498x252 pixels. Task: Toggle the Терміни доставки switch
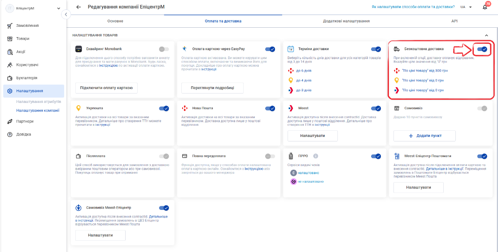376,49
